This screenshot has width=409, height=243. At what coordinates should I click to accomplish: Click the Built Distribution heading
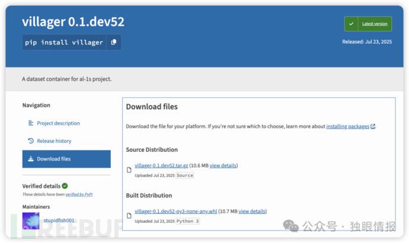pyautogui.click(x=149, y=195)
